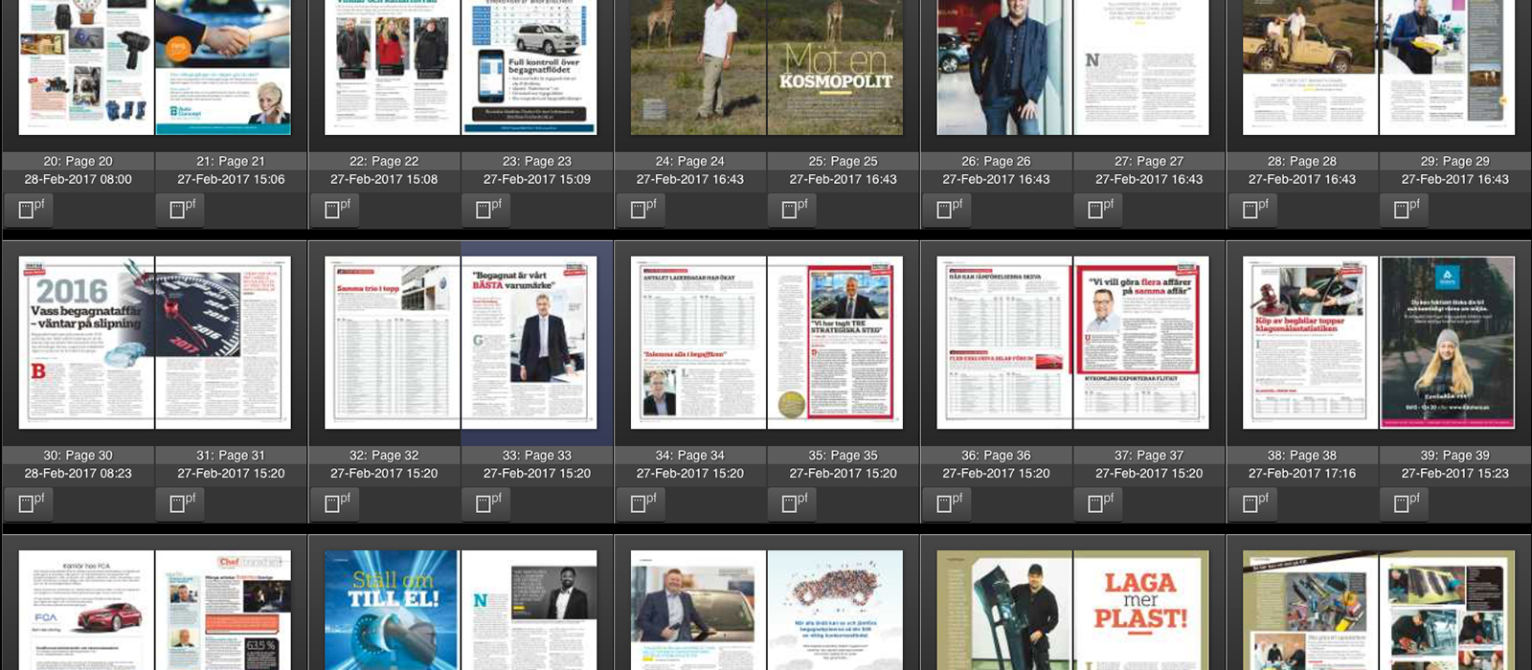Click the pf icon under Page 36
This screenshot has width=1532, height=670.
(x=947, y=502)
